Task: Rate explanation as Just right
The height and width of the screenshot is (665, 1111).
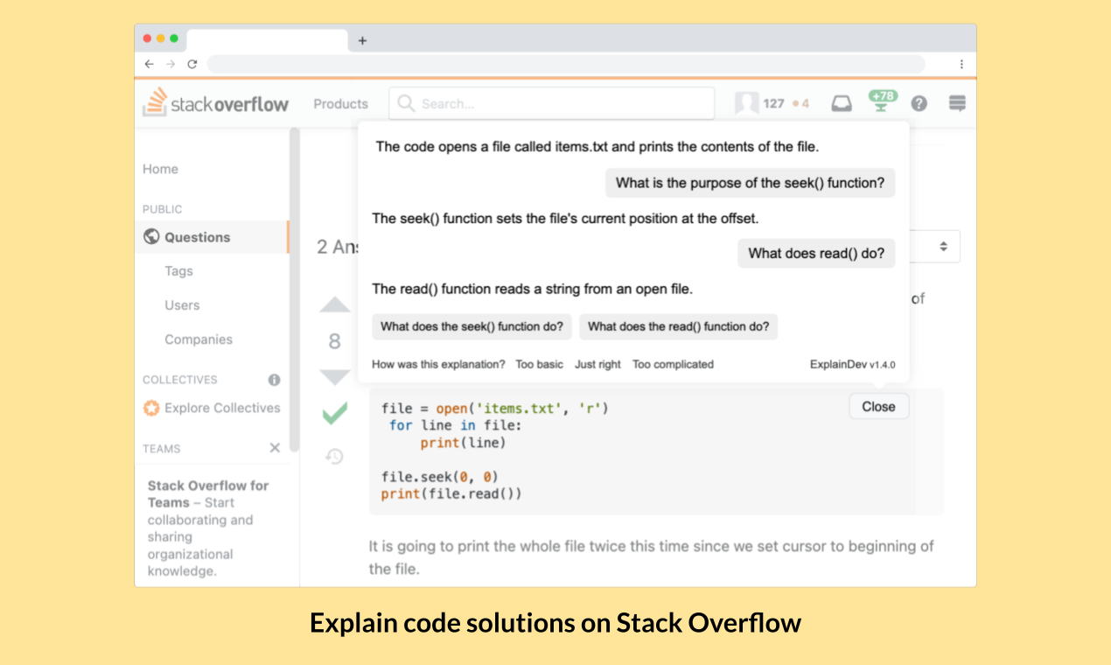Action: click(597, 364)
